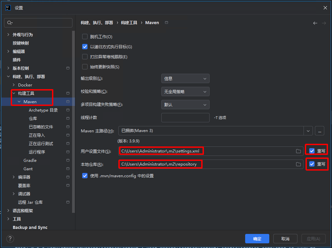The height and width of the screenshot is (248, 332).
Task: Click the disabled 应用(A) button
Action: 313,239
